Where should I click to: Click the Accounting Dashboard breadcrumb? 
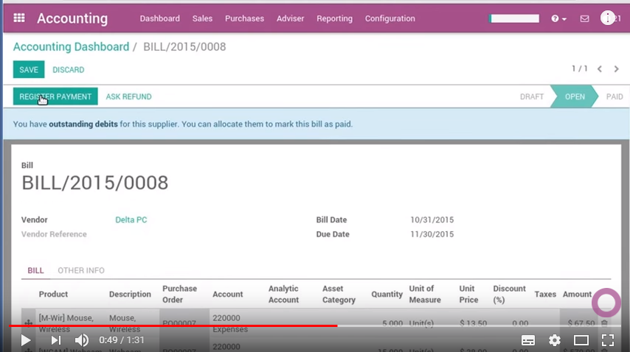click(x=71, y=47)
